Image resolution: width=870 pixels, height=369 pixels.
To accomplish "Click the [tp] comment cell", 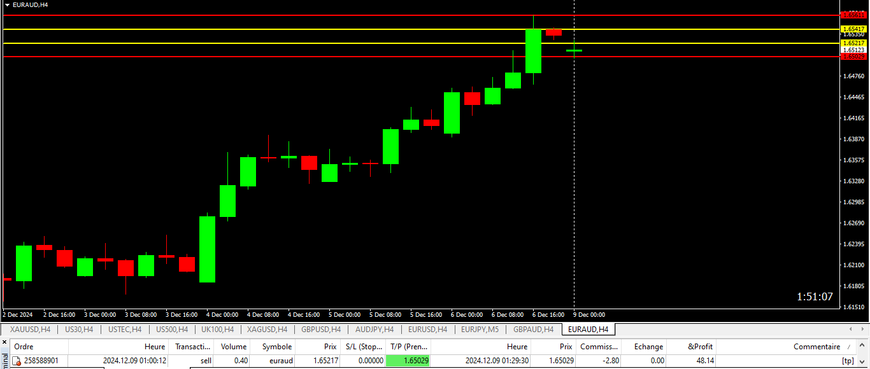I will click(x=847, y=361).
